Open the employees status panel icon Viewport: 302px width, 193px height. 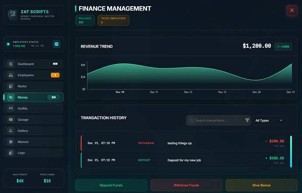[x=56, y=44]
